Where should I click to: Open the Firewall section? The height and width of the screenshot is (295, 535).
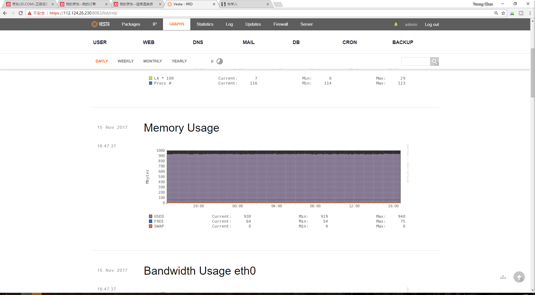281,24
